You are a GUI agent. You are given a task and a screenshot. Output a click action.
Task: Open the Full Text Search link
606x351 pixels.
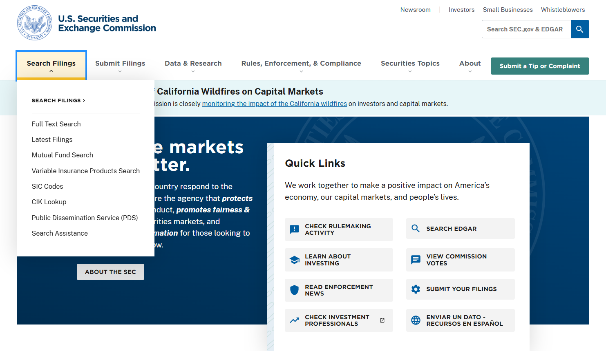coord(56,124)
